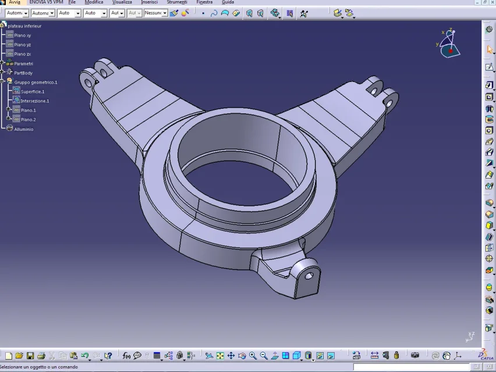Viewport: 496px width, 372px height.
Task: Select plateau inferieur root node
Action: tap(24, 26)
